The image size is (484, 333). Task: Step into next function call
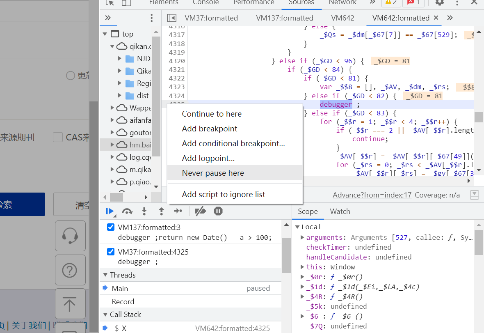[144, 211]
